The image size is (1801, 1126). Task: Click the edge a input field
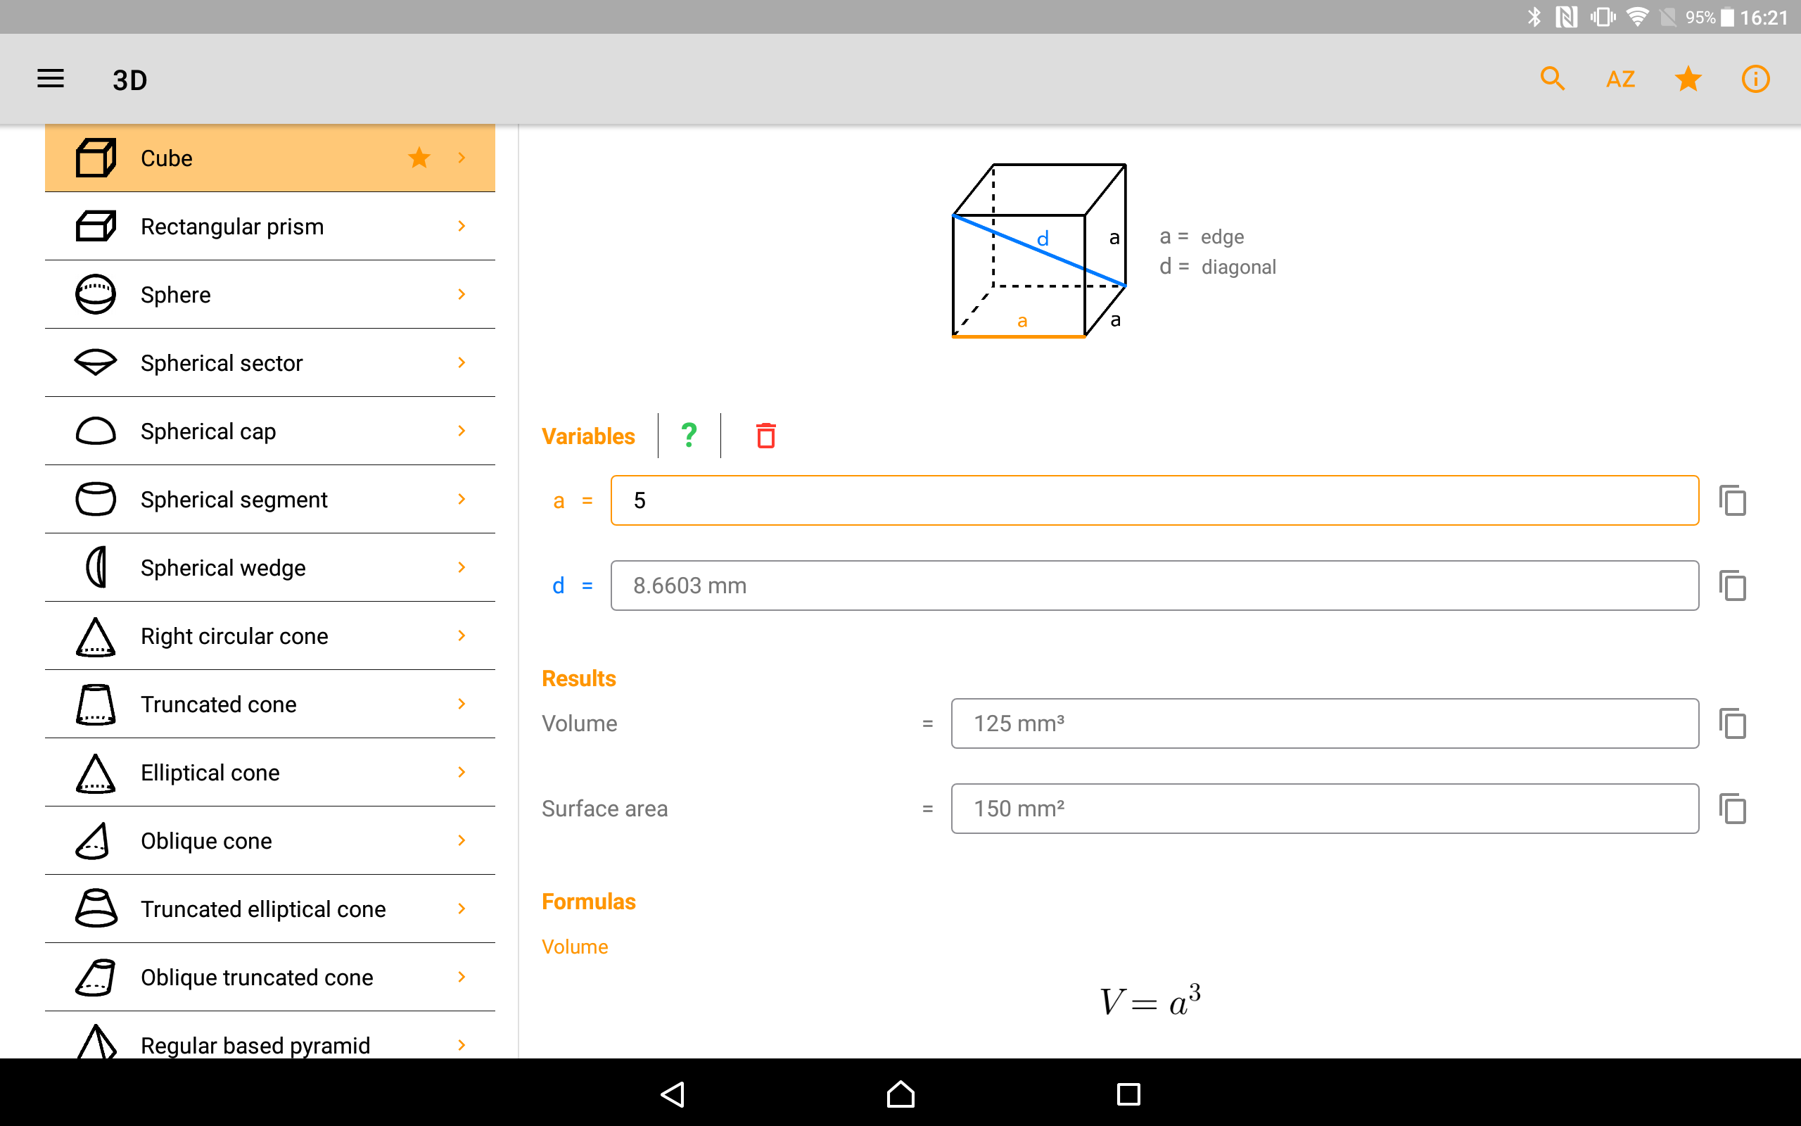tap(1154, 500)
